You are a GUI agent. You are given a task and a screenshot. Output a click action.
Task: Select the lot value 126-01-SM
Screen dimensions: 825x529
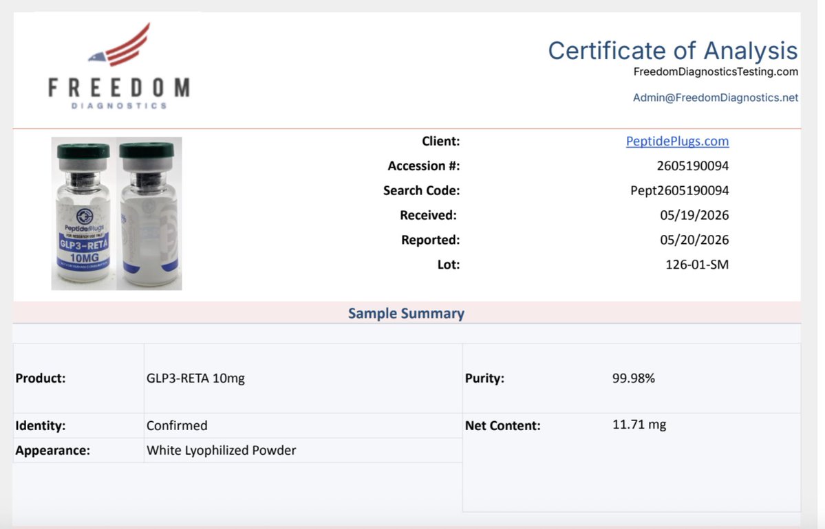[696, 264]
